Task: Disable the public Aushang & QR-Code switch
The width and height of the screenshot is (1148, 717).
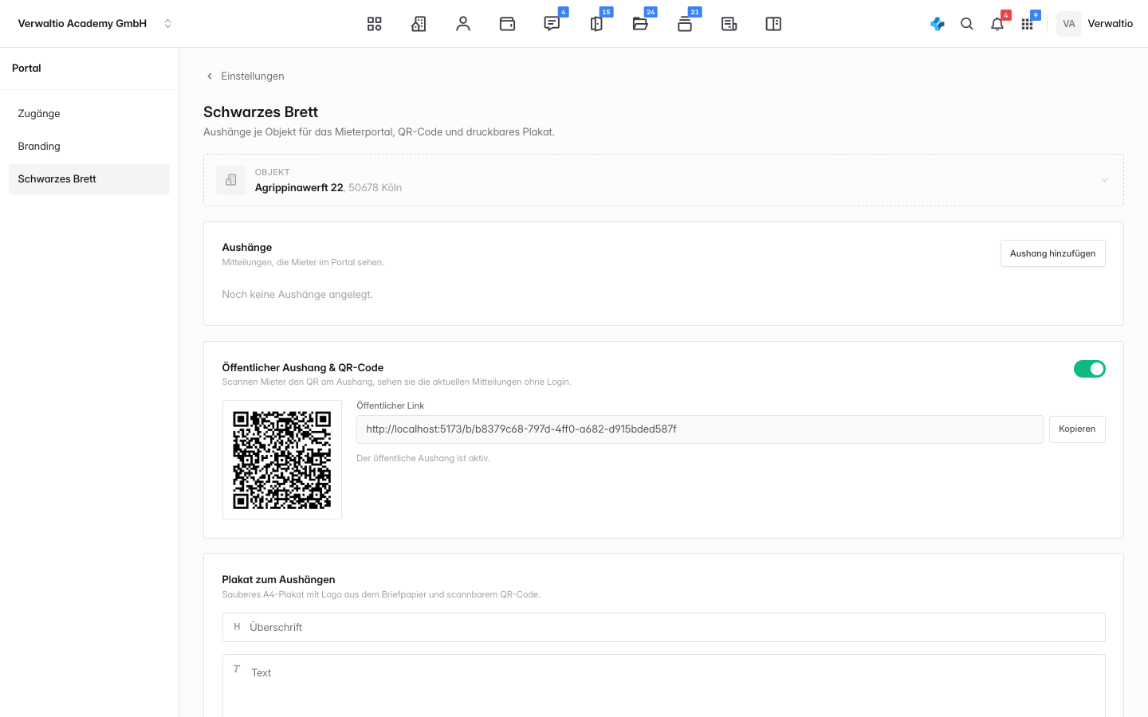Action: tap(1090, 369)
